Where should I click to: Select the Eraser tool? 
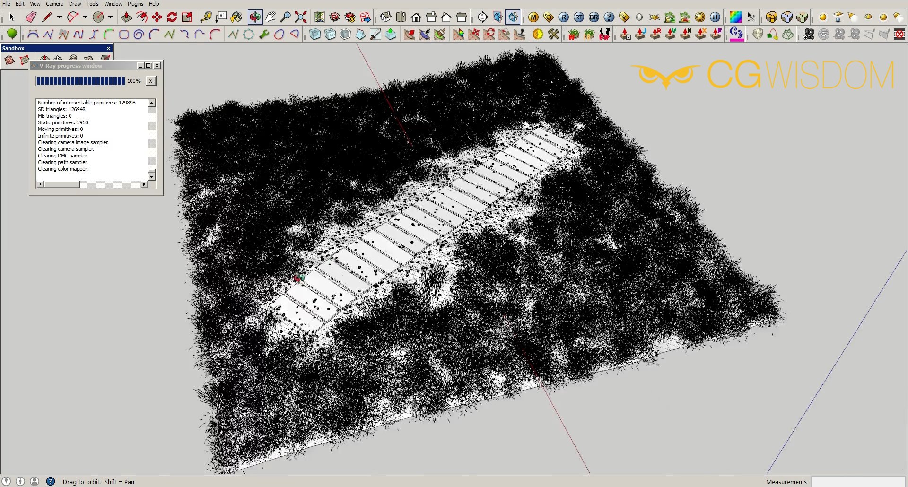(x=31, y=17)
